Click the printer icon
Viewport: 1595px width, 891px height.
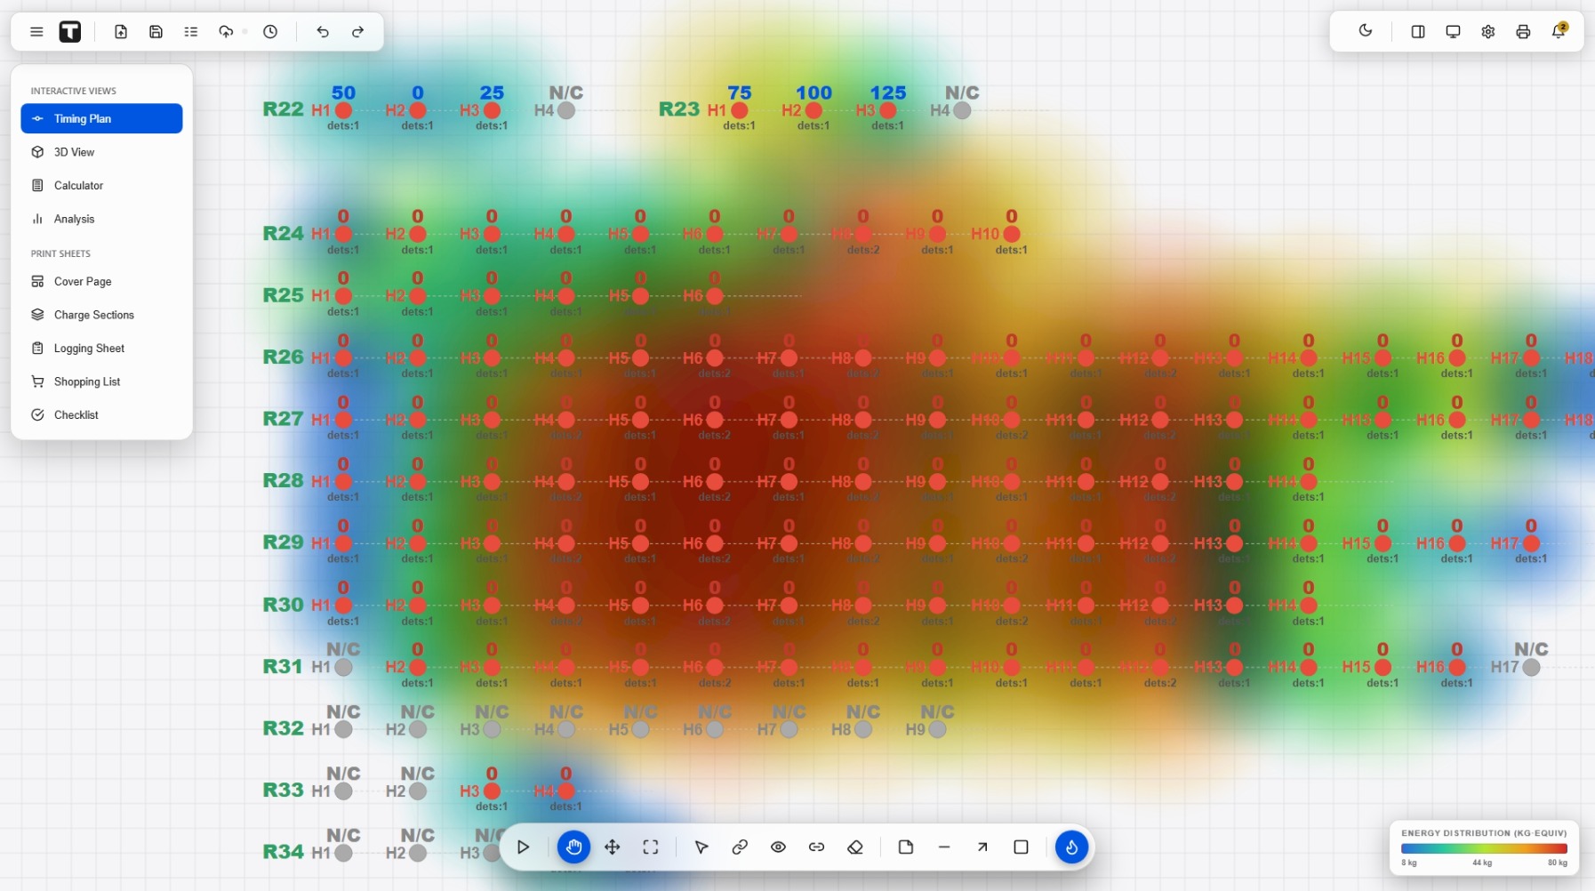(x=1523, y=32)
